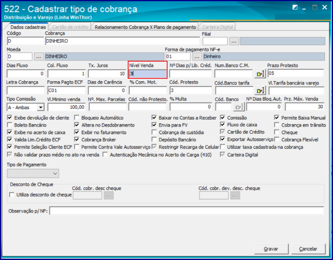This screenshot has height=260, width=333.
Task: Click the Prz. Máx. Venda field
Action: coord(305,107)
